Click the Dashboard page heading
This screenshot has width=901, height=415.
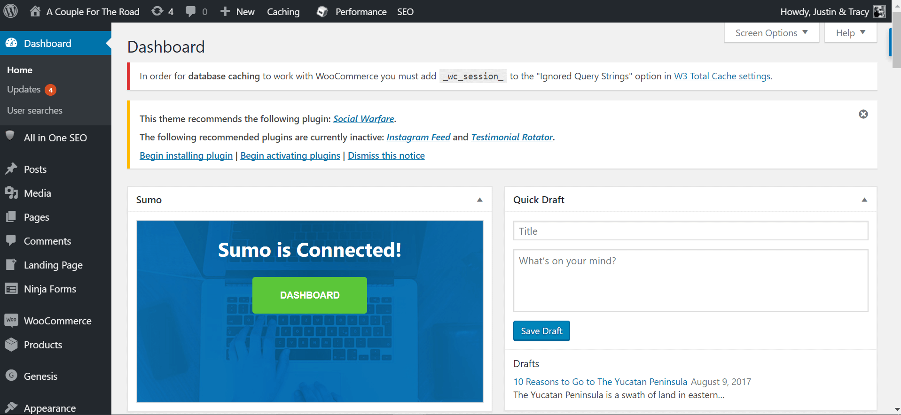click(166, 47)
